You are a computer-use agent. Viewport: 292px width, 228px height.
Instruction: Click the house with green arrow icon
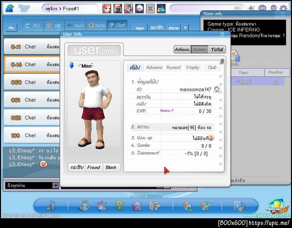(187, 206)
